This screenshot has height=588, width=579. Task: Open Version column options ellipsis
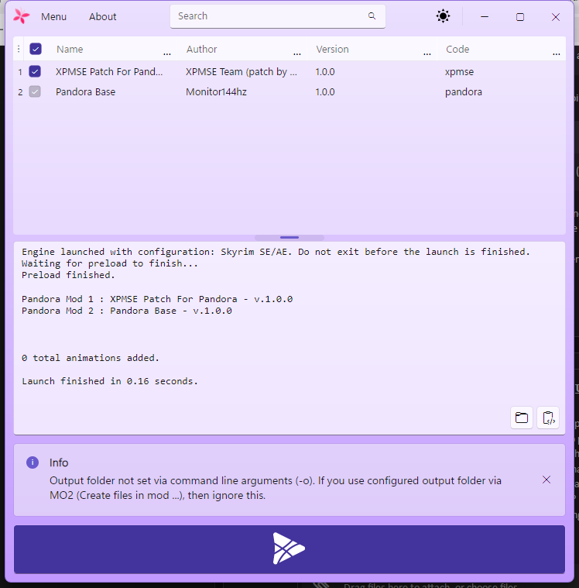(x=427, y=54)
